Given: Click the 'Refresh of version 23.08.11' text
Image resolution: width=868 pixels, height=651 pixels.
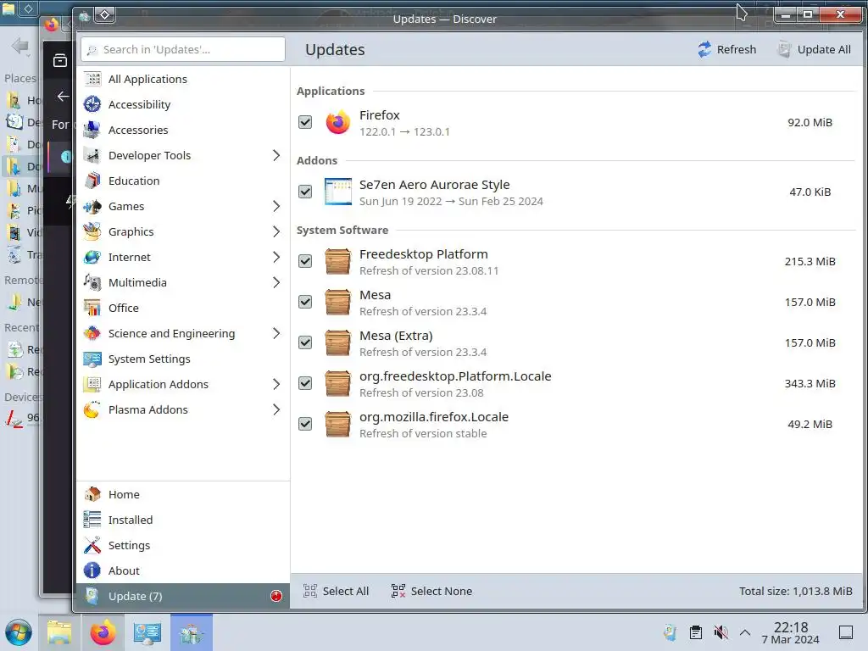Looking at the screenshot, I should tap(429, 270).
